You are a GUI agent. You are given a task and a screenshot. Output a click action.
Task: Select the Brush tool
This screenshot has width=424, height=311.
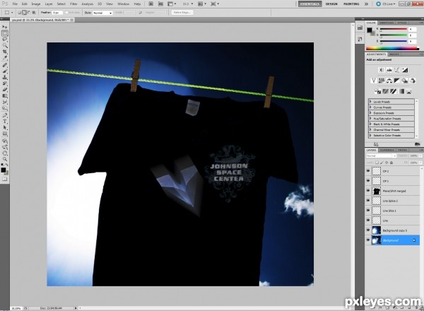5,71
